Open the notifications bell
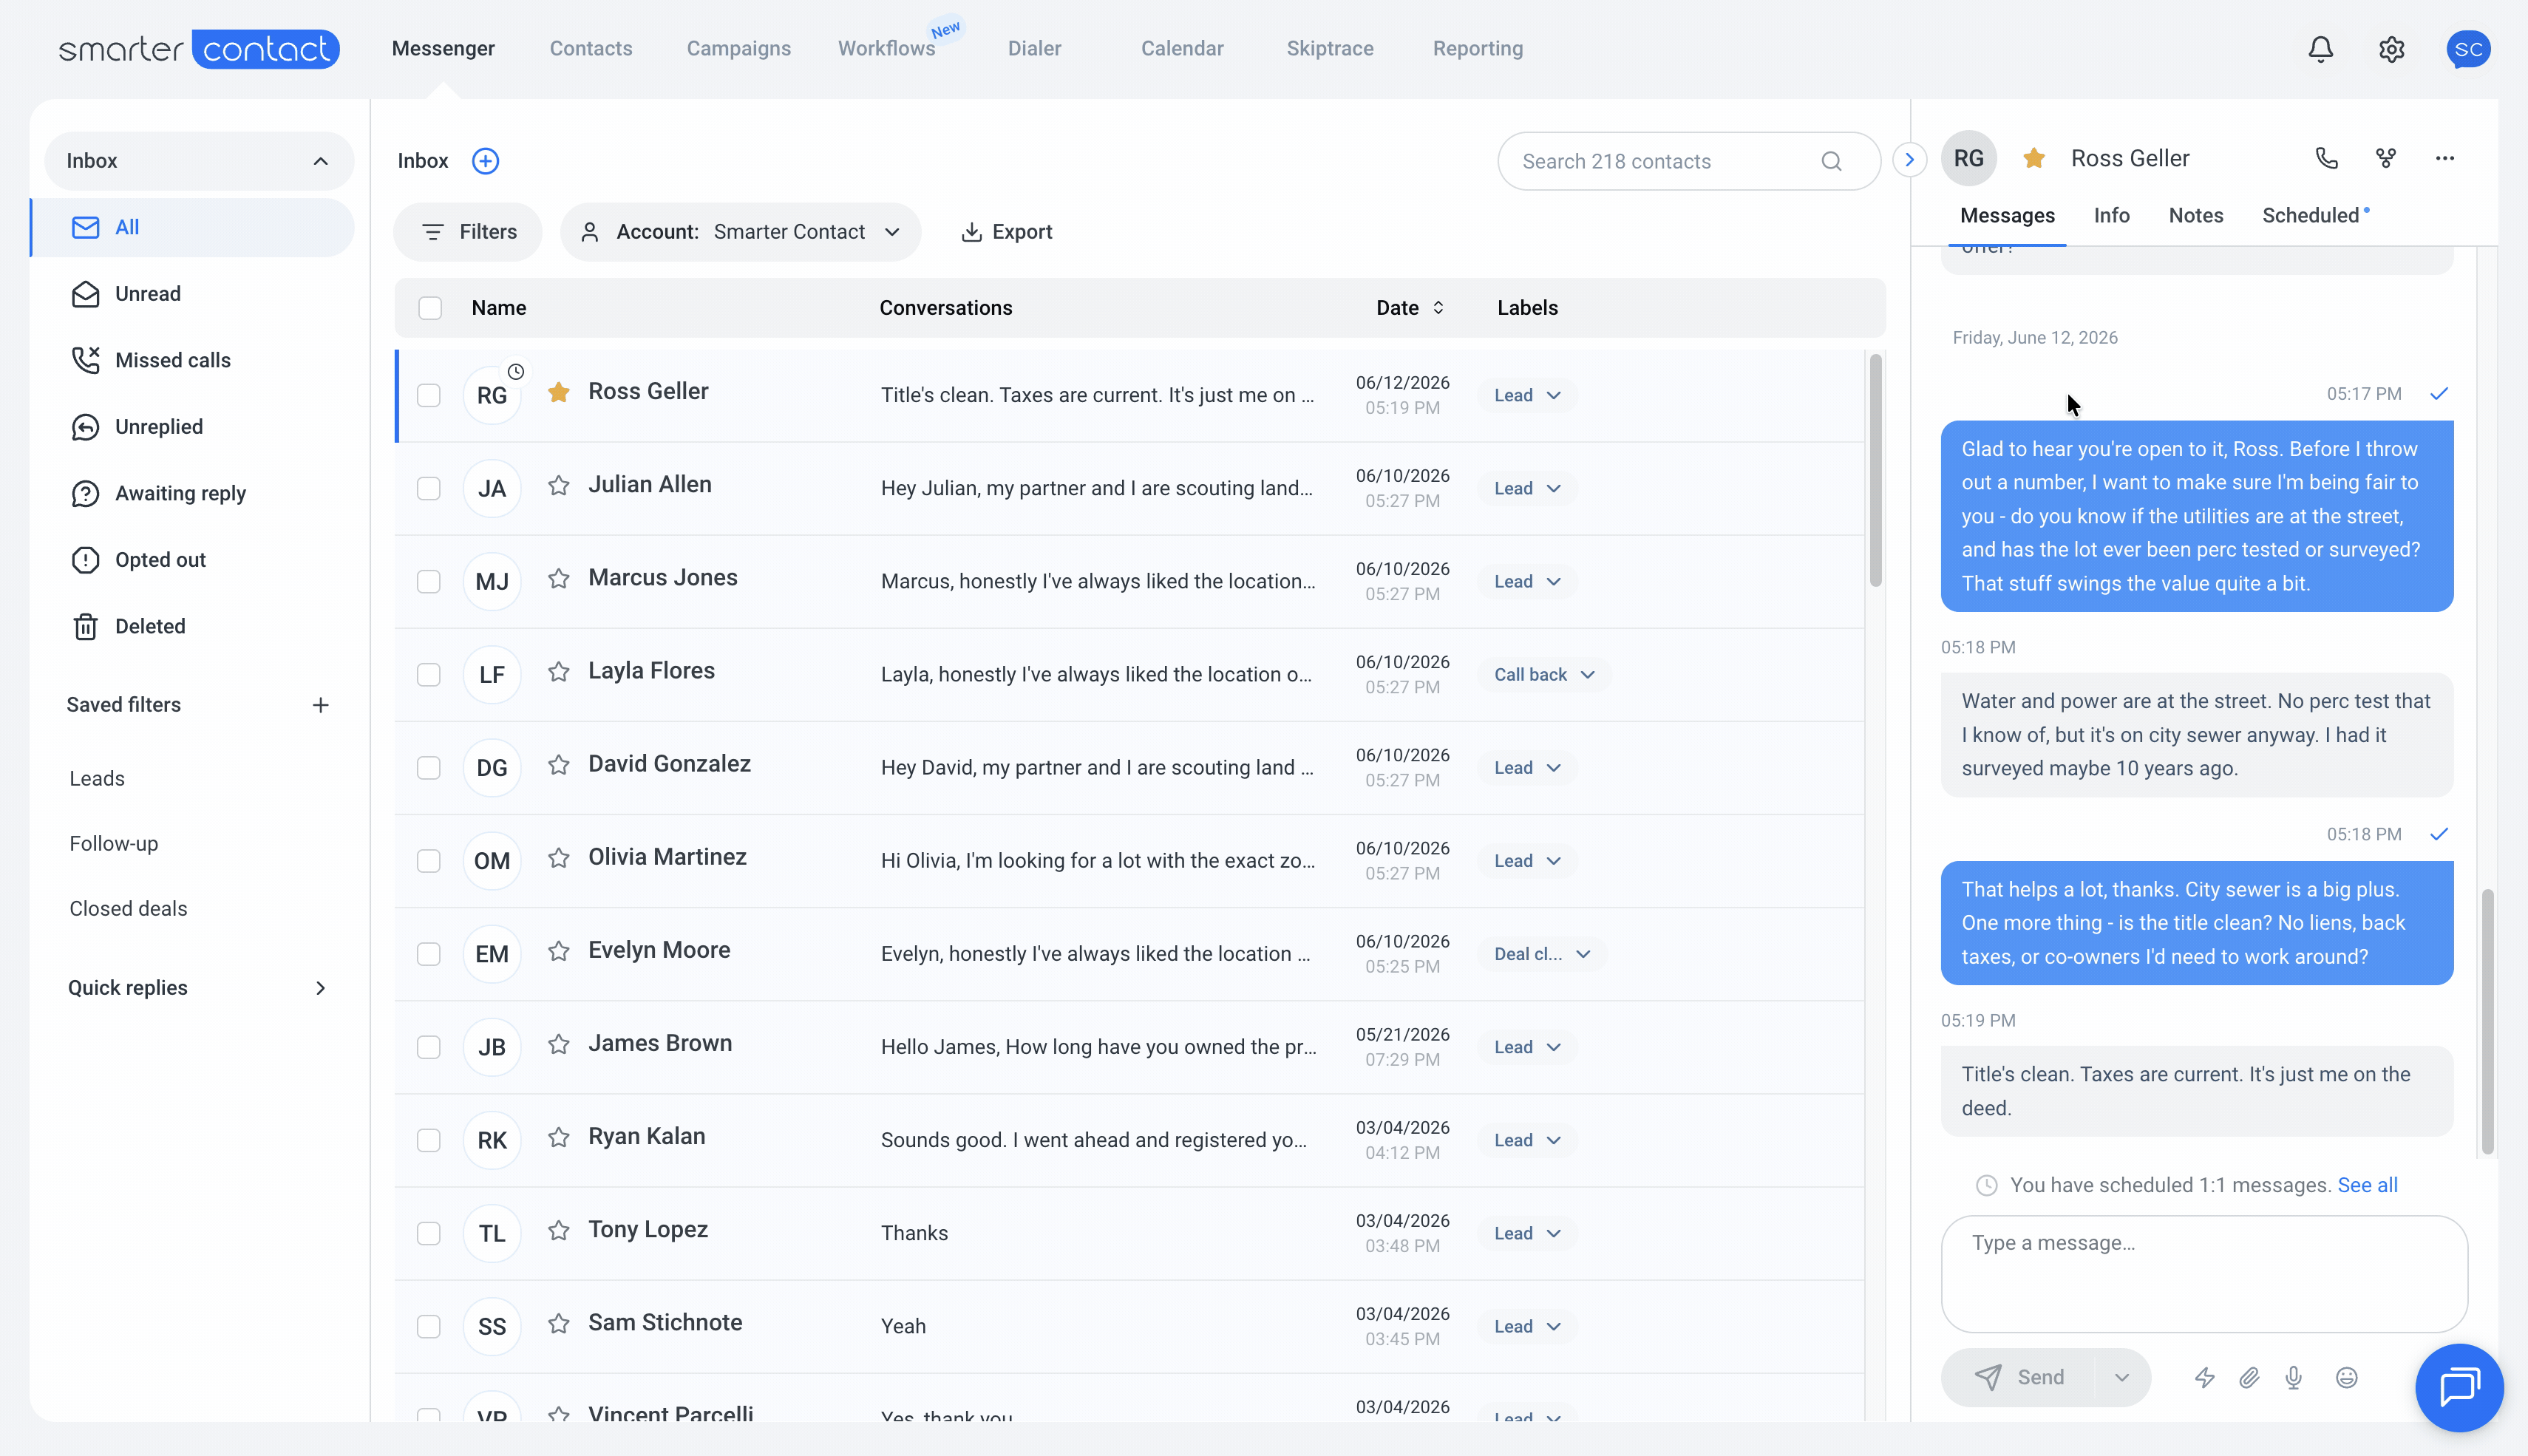This screenshot has height=1456, width=2528. tap(2320, 49)
